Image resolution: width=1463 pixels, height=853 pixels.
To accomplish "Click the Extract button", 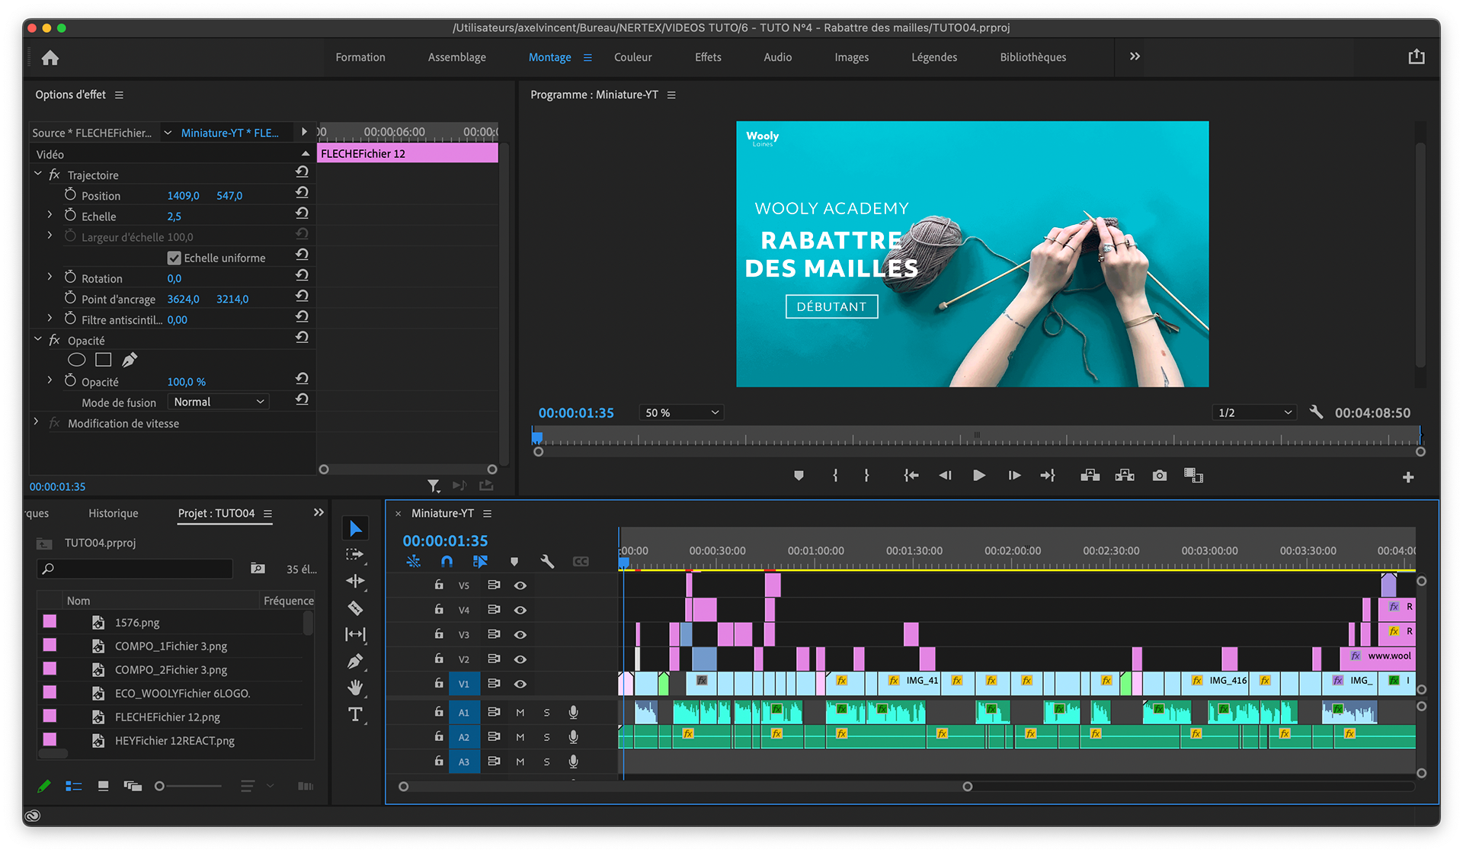I will click(1125, 476).
